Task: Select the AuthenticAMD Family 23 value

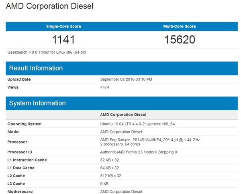Action: [x=139, y=152]
